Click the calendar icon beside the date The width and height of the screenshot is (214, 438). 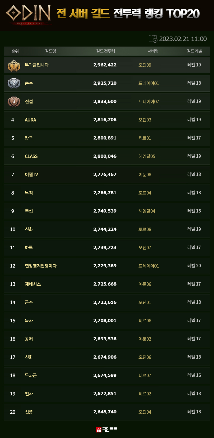pyautogui.click(x=153, y=39)
